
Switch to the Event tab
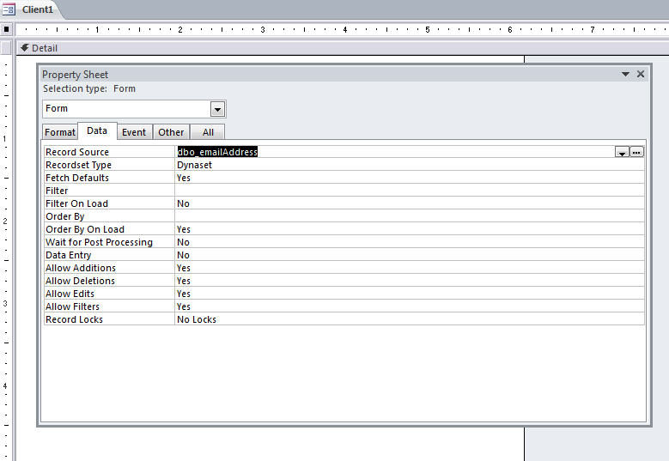click(134, 132)
